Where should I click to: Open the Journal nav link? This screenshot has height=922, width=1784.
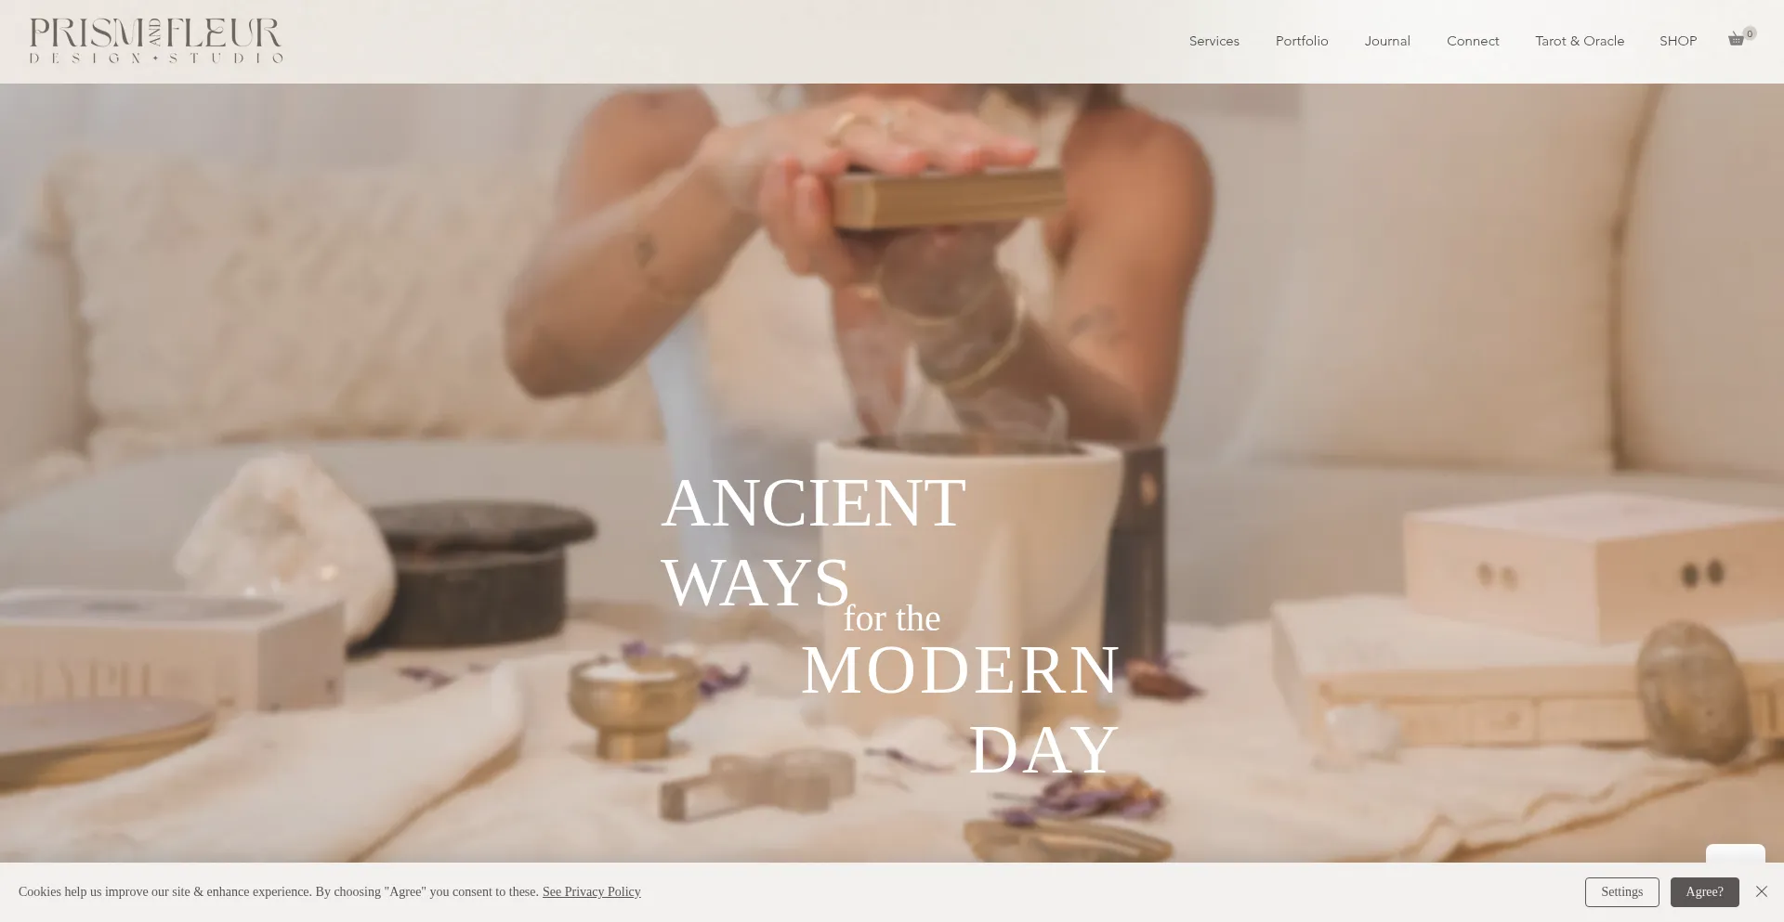pos(1386,41)
